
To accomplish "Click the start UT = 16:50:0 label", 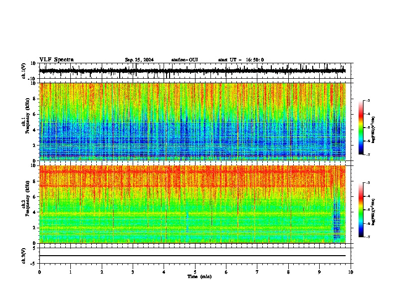I will (241, 60).
